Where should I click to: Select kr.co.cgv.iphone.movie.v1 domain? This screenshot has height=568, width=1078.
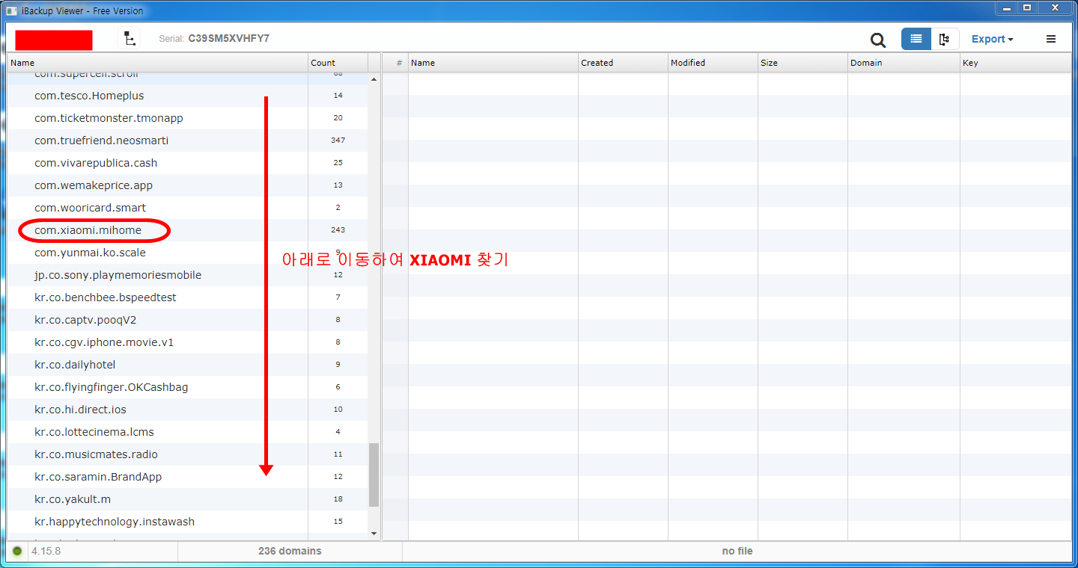(187, 342)
